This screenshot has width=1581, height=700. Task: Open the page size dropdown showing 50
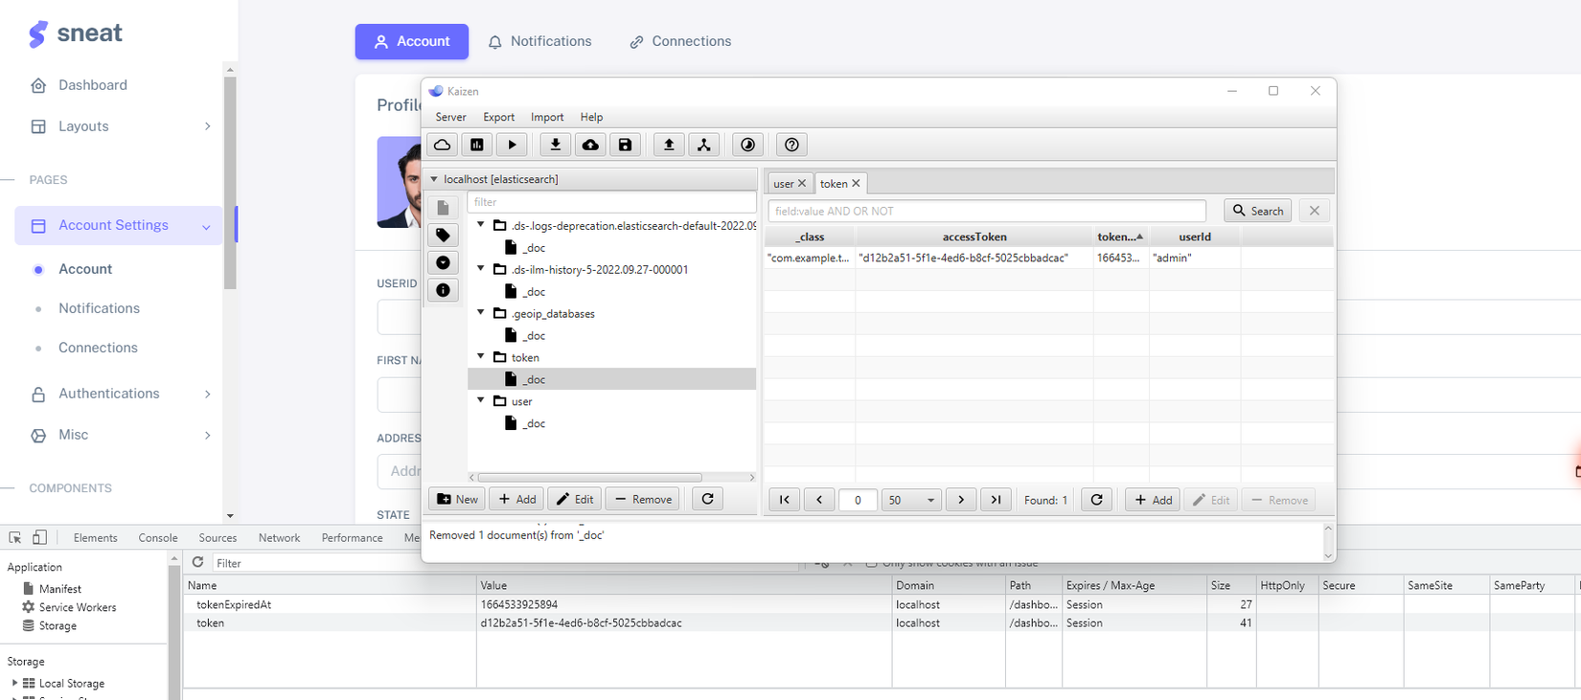coord(911,500)
